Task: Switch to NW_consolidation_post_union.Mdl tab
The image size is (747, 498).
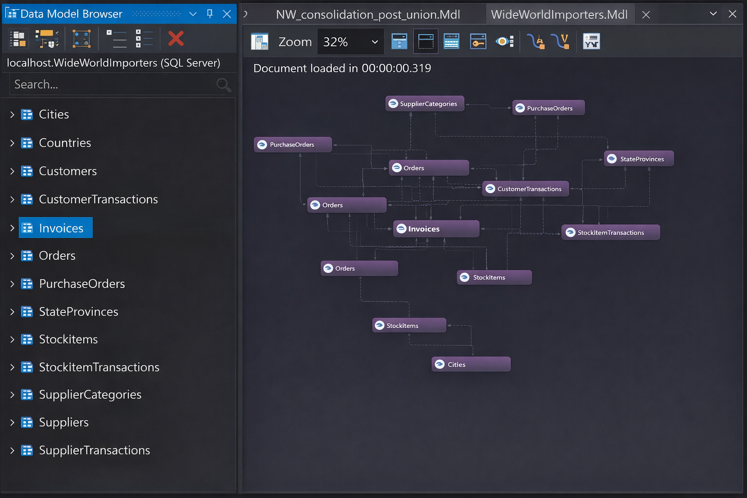Action: pyautogui.click(x=368, y=15)
